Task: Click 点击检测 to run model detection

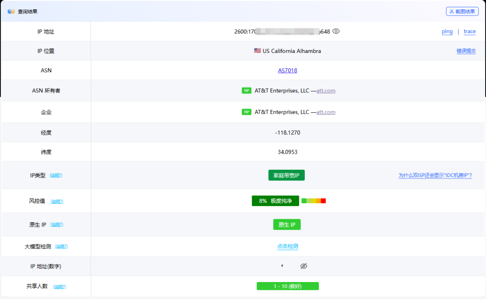Action: pyautogui.click(x=287, y=246)
